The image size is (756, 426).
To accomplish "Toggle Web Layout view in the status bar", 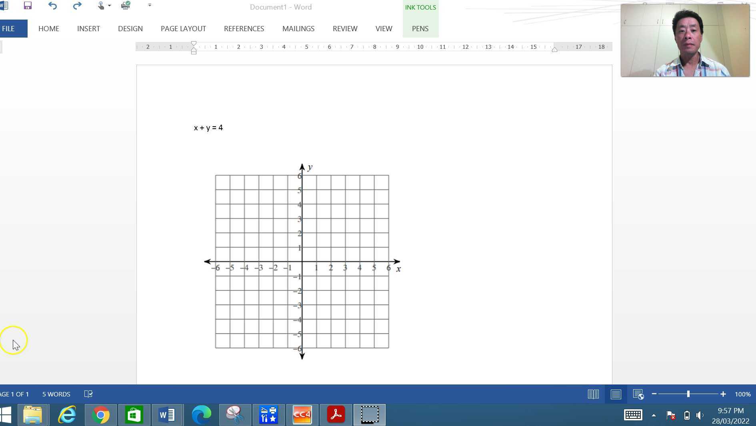I will point(638,394).
